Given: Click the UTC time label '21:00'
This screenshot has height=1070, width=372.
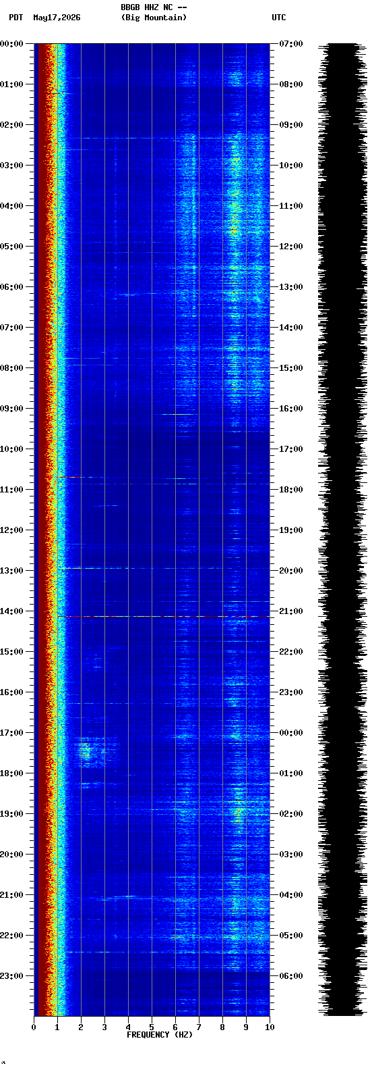Looking at the screenshot, I should tap(291, 611).
